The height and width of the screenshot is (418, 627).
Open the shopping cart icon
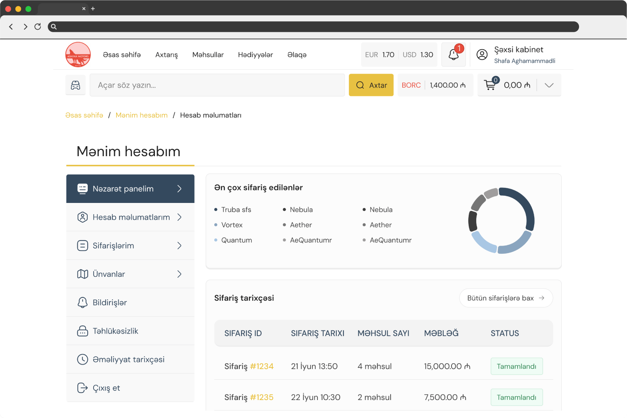[x=490, y=85]
